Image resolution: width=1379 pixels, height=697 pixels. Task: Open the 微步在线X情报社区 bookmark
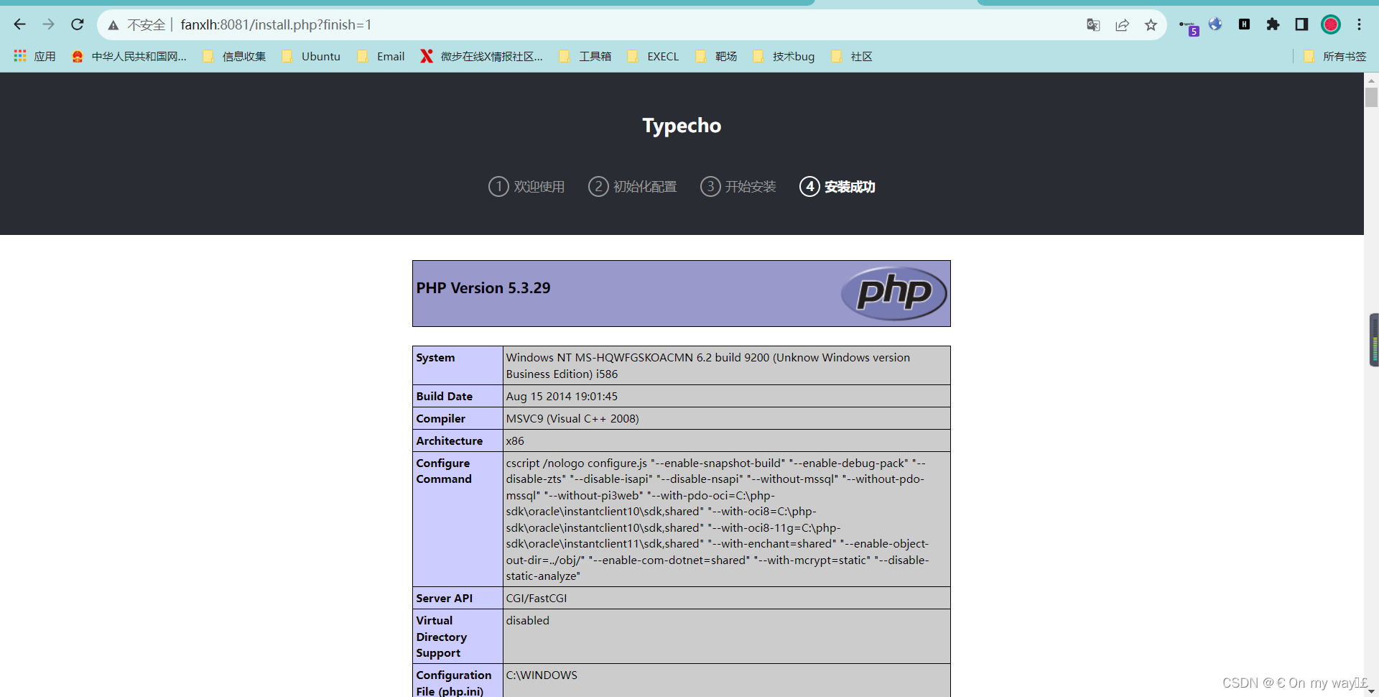click(x=482, y=56)
